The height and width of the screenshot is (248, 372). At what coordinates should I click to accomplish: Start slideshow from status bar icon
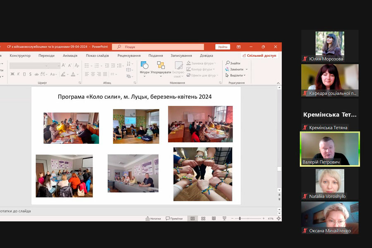tap(224, 218)
